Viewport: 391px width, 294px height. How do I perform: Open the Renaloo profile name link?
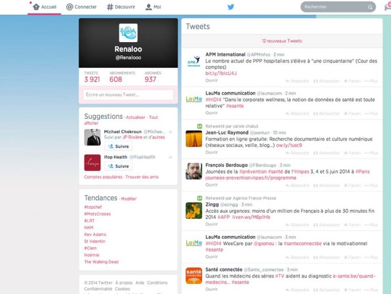128,49
